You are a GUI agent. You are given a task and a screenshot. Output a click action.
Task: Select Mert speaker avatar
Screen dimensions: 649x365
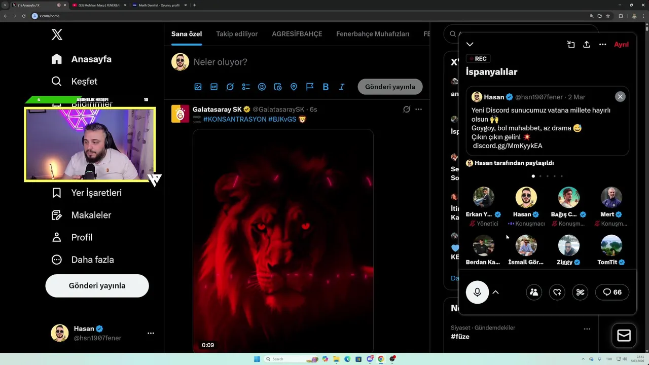(611, 198)
